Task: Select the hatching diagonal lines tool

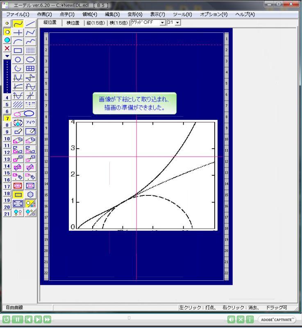Action: tap(18, 105)
